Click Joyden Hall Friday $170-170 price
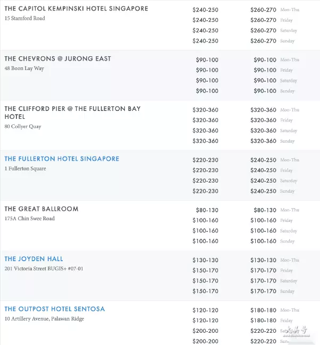This screenshot has height=345, width=320. [263, 270]
